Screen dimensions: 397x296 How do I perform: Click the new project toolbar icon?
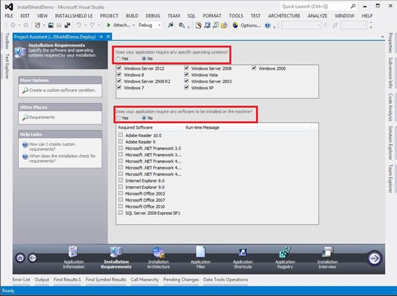coord(37,25)
